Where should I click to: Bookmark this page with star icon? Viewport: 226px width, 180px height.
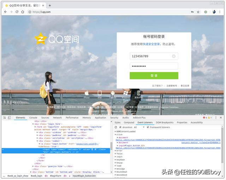(x=198, y=12)
